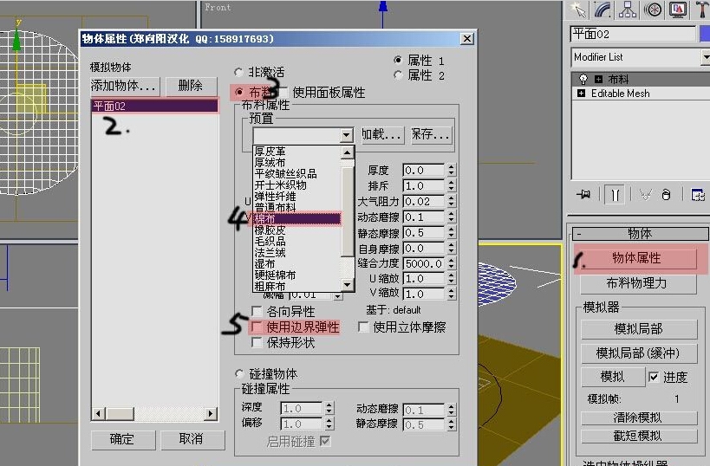Edit the object name field 平面02
This screenshot has width=710, height=466.
(633, 34)
